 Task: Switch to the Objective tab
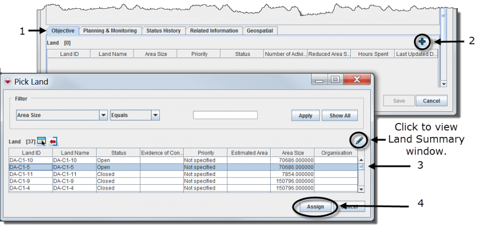pos(63,31)
